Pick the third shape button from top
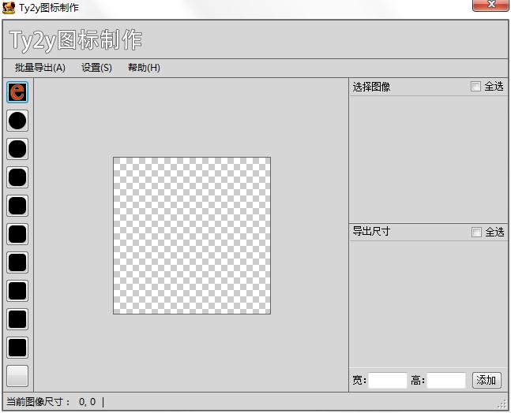This screenshot has width=511, height=413. 17,149
